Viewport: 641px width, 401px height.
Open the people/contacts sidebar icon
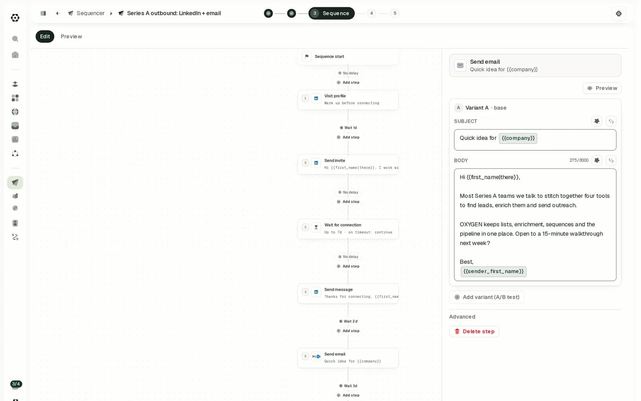[x=15, y=84]
